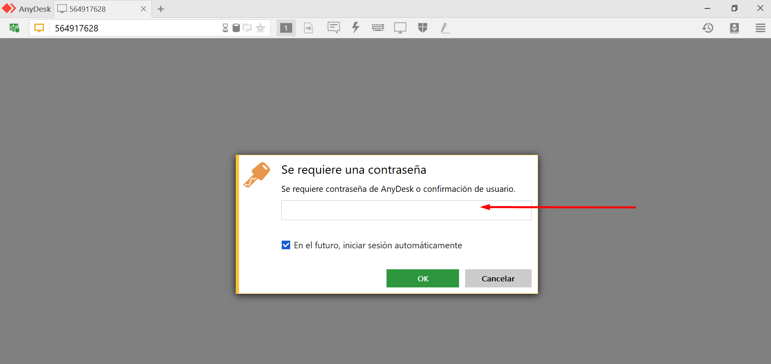Open the display settings monitor icon
The height and width of the screenshot is (364, 771).
(x=400, y=28)
